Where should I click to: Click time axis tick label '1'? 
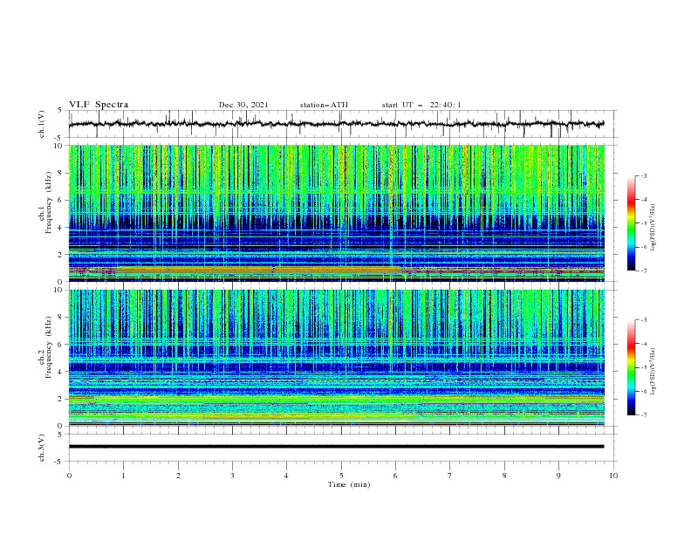pyautogui.click(x=123, y=476)
